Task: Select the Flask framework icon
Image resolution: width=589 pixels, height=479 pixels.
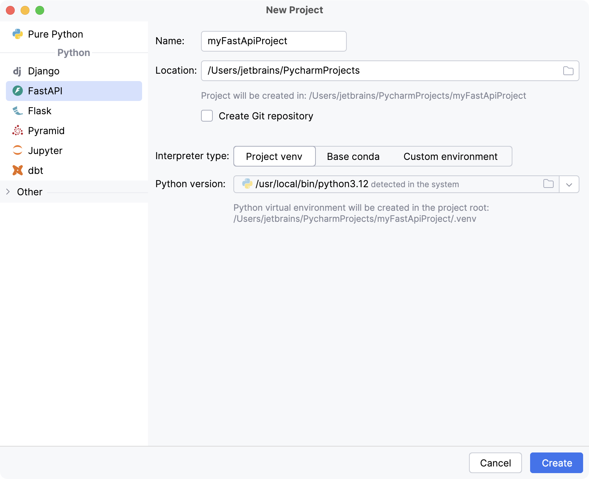Action: pos(17,111)
